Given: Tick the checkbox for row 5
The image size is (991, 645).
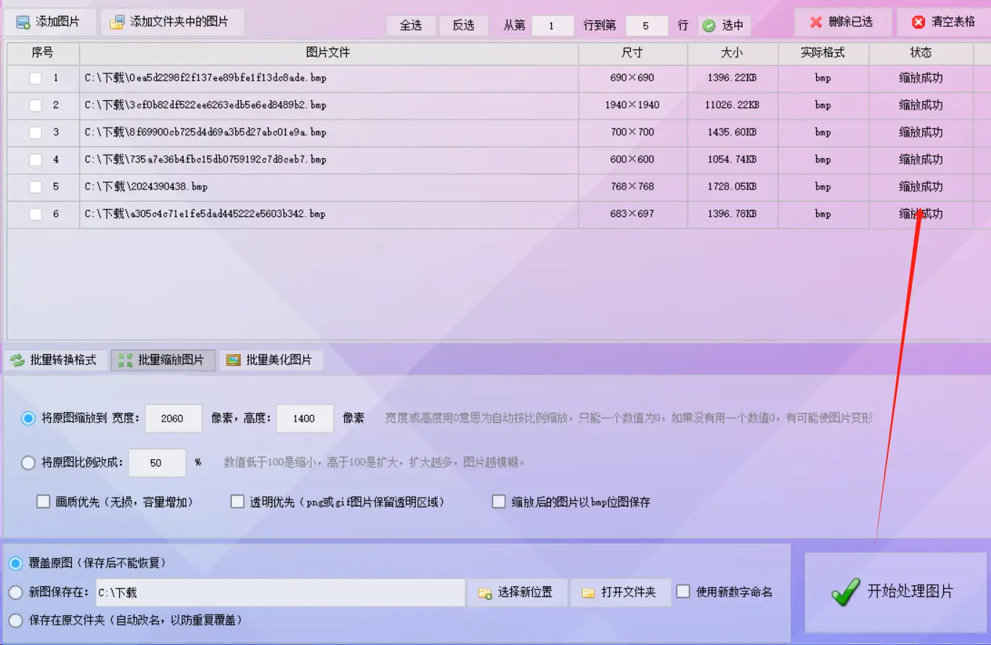Looking at the screenshot, I should click(36, 187).
